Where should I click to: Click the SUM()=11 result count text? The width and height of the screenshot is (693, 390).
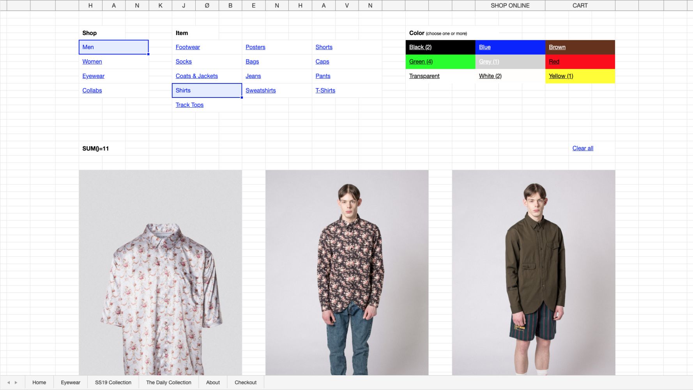[x=95, y=149]
